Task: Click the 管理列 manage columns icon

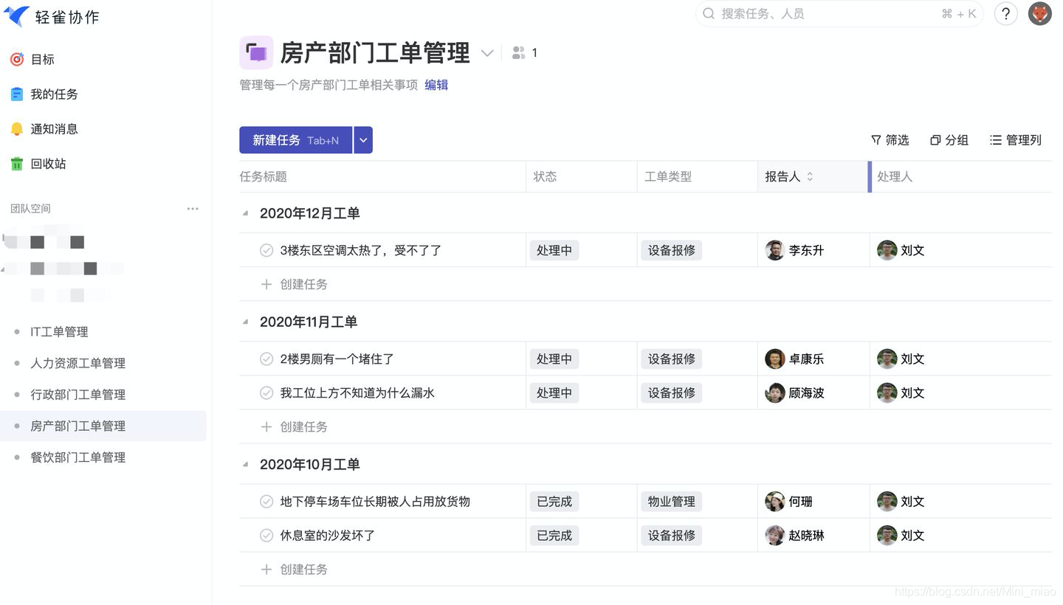Action: 1015,139
